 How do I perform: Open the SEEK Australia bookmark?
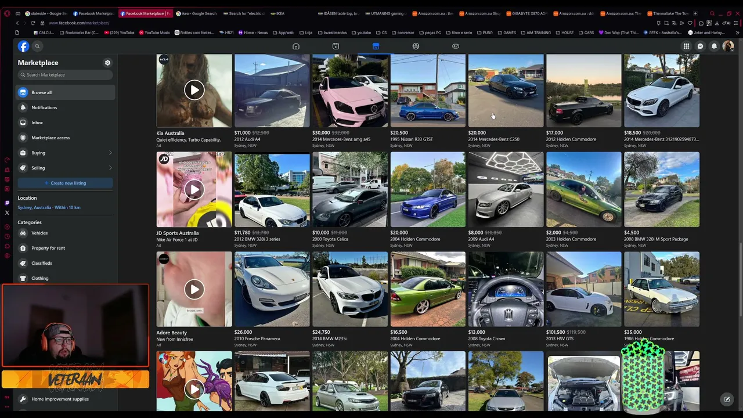663,33
